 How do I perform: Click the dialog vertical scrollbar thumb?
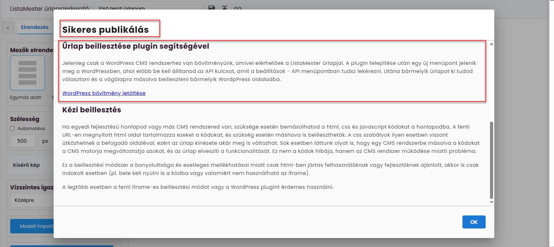click(491, 160)
